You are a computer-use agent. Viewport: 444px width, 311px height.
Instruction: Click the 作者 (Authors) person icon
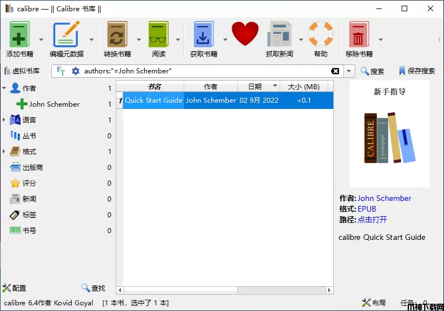tap(15, 88)
